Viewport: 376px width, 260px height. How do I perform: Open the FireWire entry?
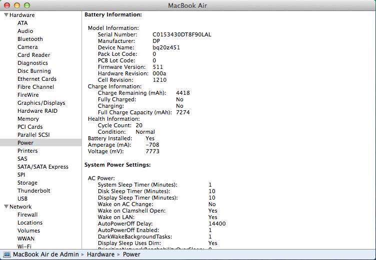28,95
